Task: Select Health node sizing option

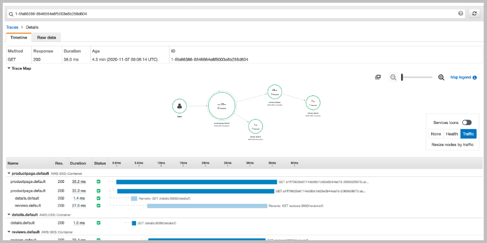Action: pos(452,134)
